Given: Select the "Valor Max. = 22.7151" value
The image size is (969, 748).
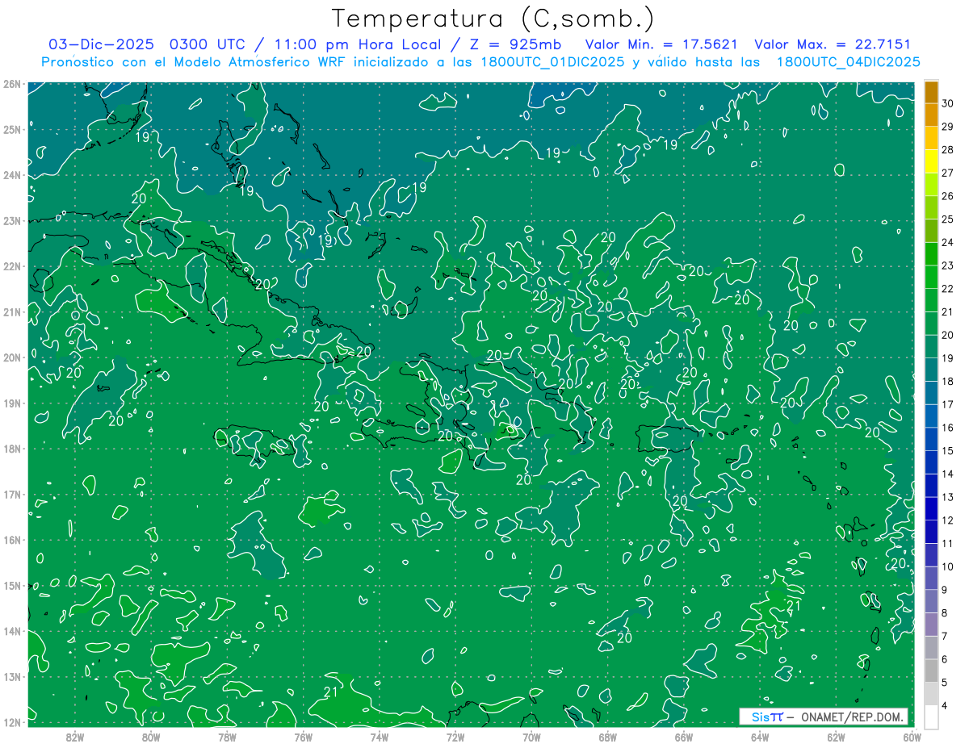Looking at the screenshot, I should click(x=833, y=44).
